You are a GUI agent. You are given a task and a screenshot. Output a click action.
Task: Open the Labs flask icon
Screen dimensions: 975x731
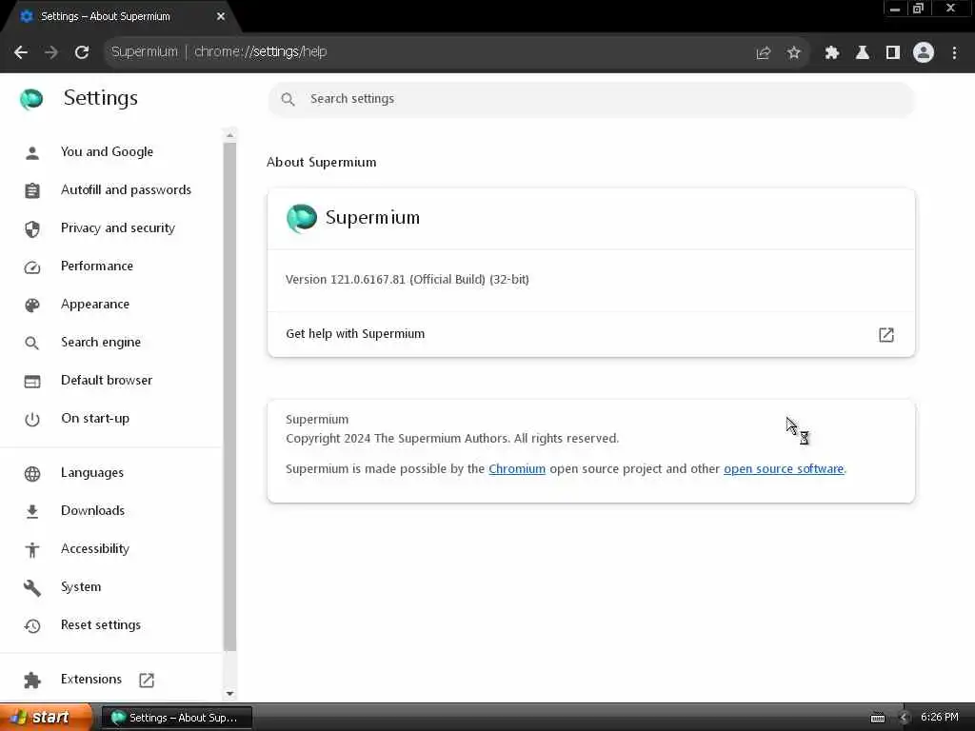(x=863, y=53)
